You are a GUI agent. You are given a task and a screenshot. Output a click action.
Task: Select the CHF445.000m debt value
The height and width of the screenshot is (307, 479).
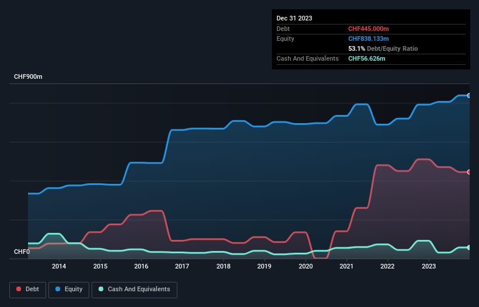click(368, 29)
